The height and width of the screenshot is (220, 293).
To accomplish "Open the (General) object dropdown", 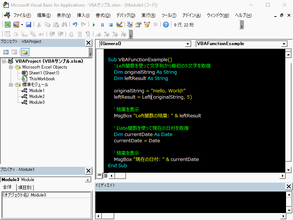I will 188,44.
